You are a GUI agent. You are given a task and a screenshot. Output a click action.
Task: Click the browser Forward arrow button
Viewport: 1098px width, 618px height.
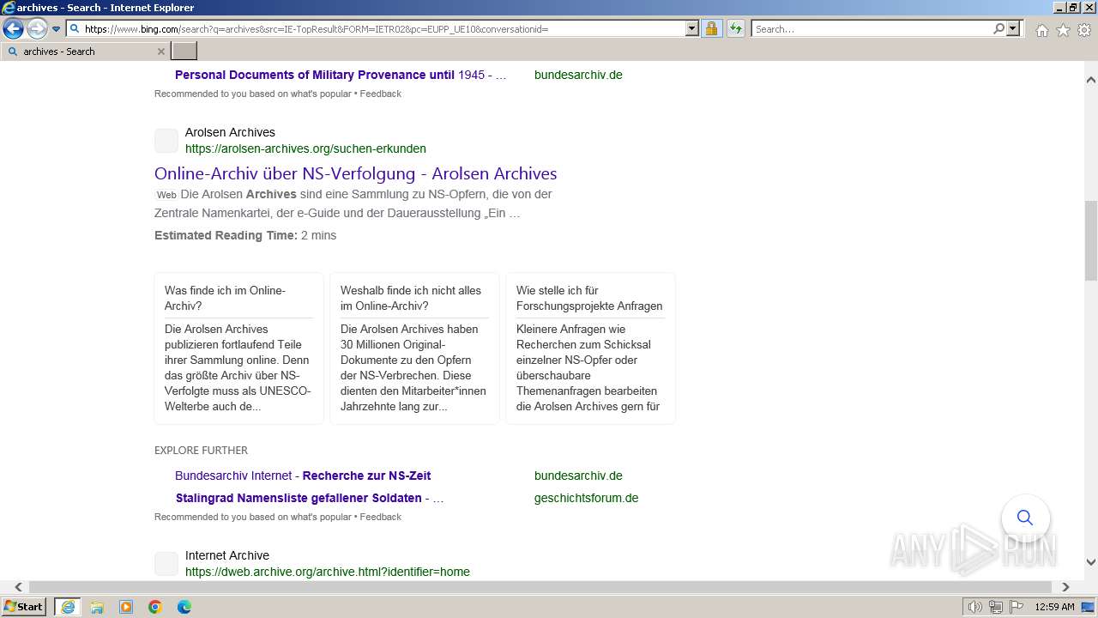tap(37, 29)
